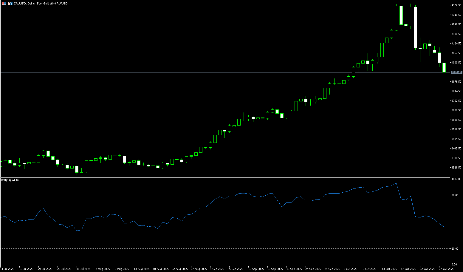Screen dimensions: 463x272
Task: Click the RSI line's highest peak
Action: (x=396, y=183)
